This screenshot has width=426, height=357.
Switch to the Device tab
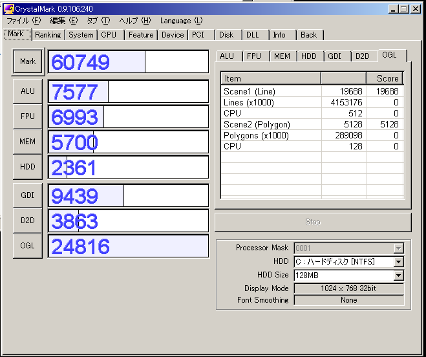pyautogui.click(x=173, y=35)
